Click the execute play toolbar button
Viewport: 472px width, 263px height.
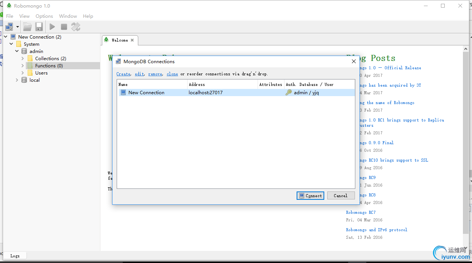tap(52, 27)
